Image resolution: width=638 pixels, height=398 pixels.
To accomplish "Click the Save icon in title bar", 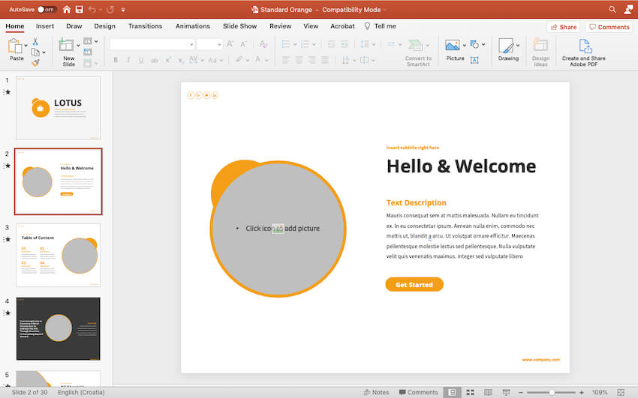I will point(78,10).
